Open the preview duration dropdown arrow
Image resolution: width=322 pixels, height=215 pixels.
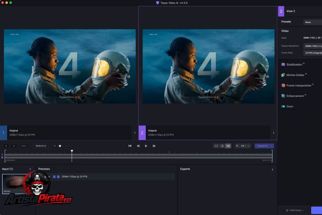pos(272,146)
